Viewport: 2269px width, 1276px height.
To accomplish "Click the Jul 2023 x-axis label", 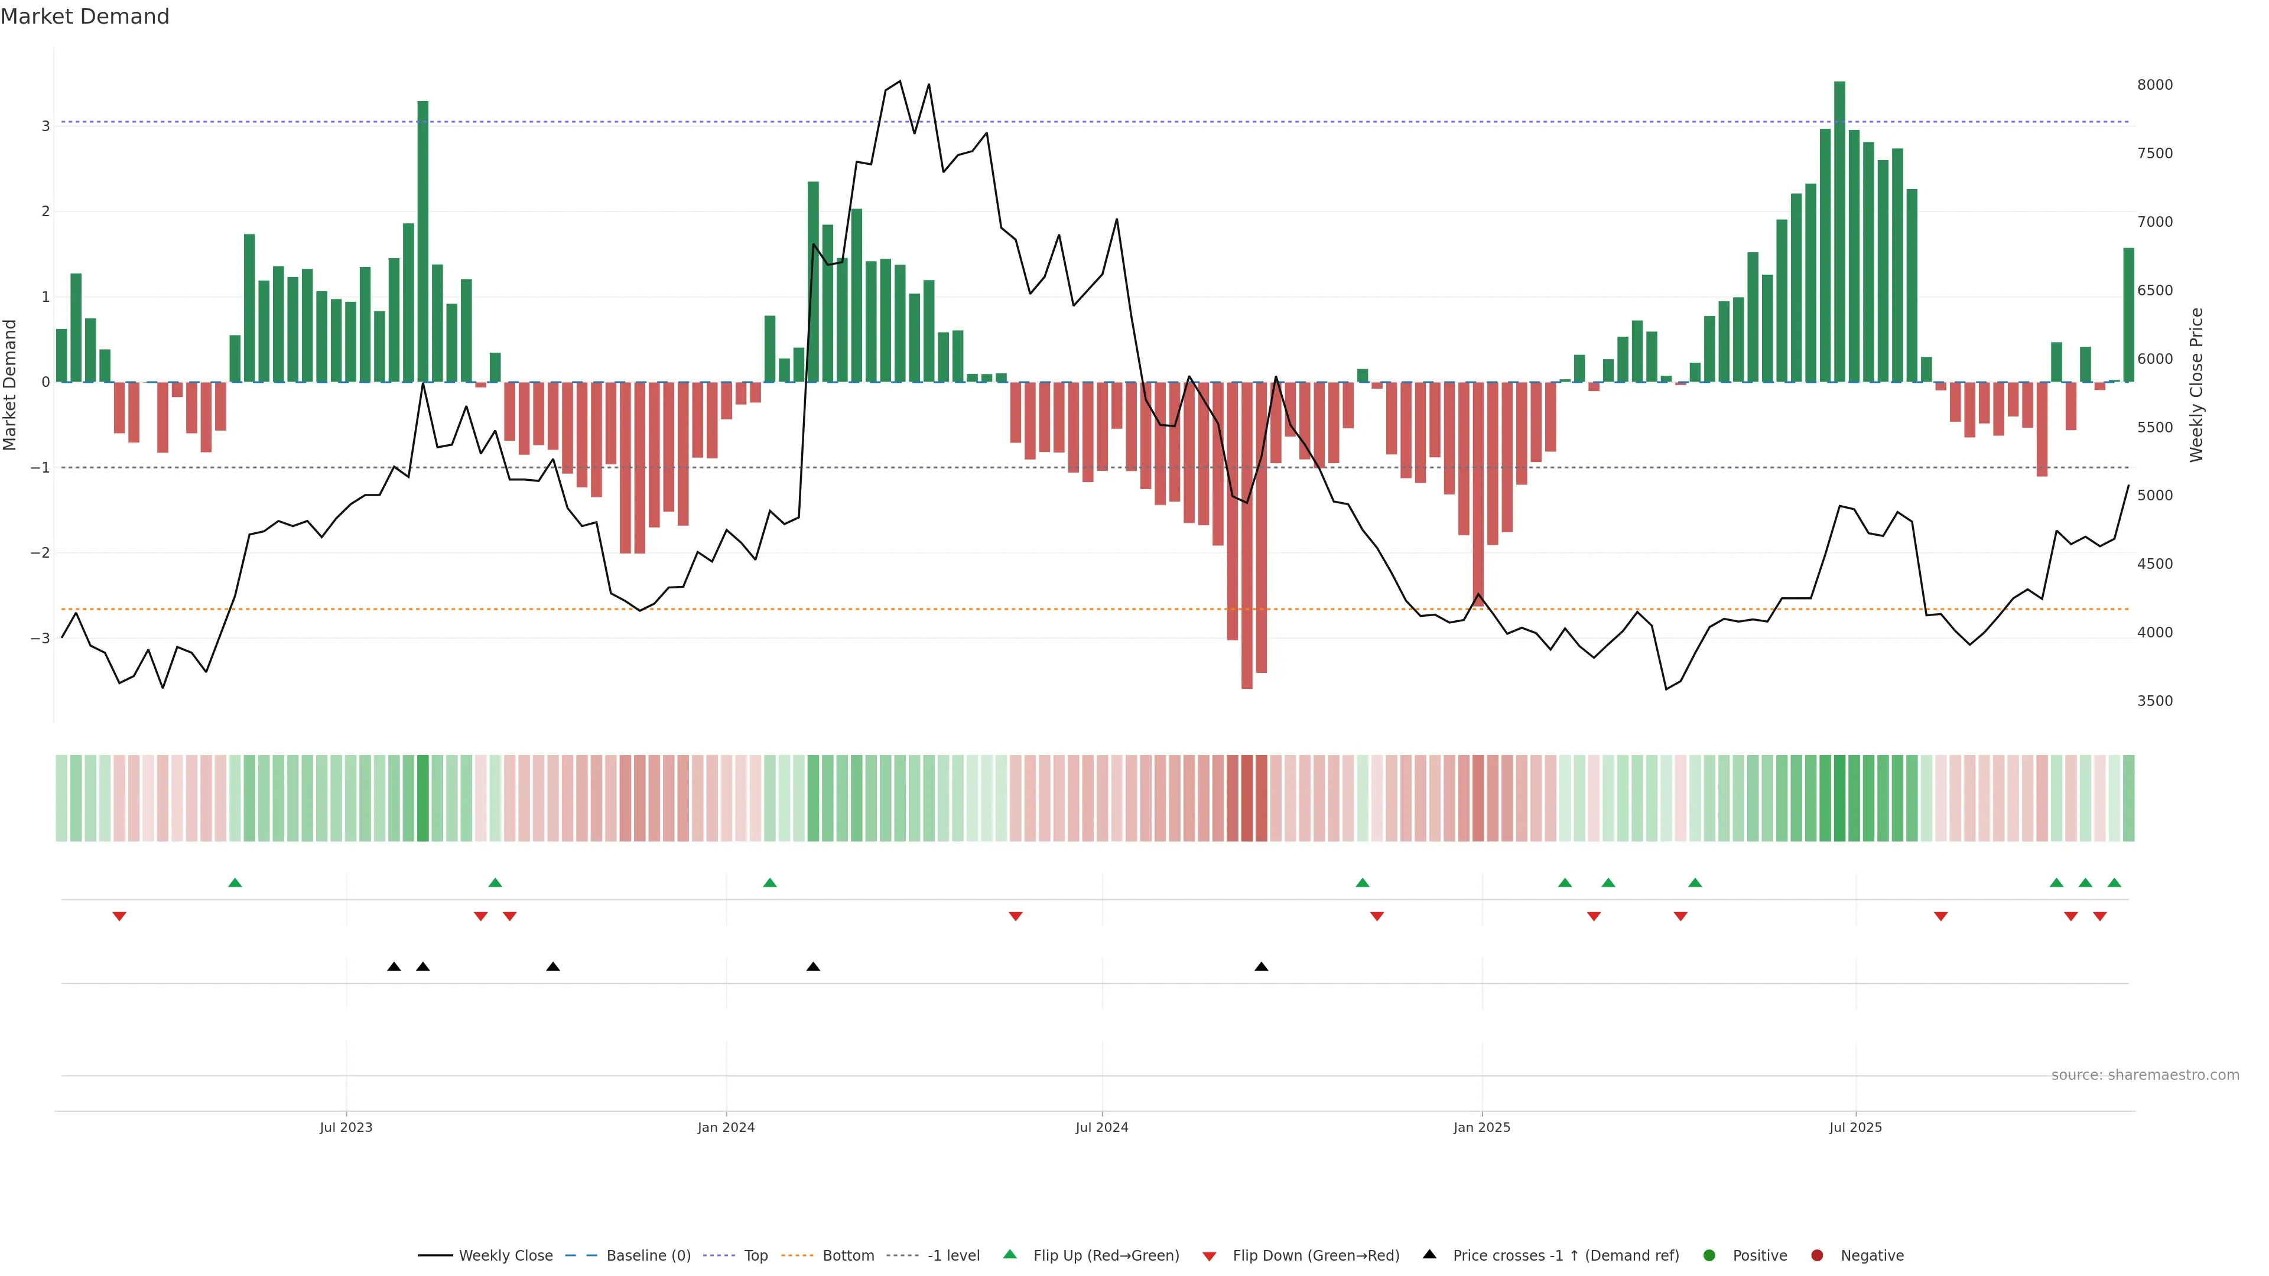I will tap(345, 1127).
